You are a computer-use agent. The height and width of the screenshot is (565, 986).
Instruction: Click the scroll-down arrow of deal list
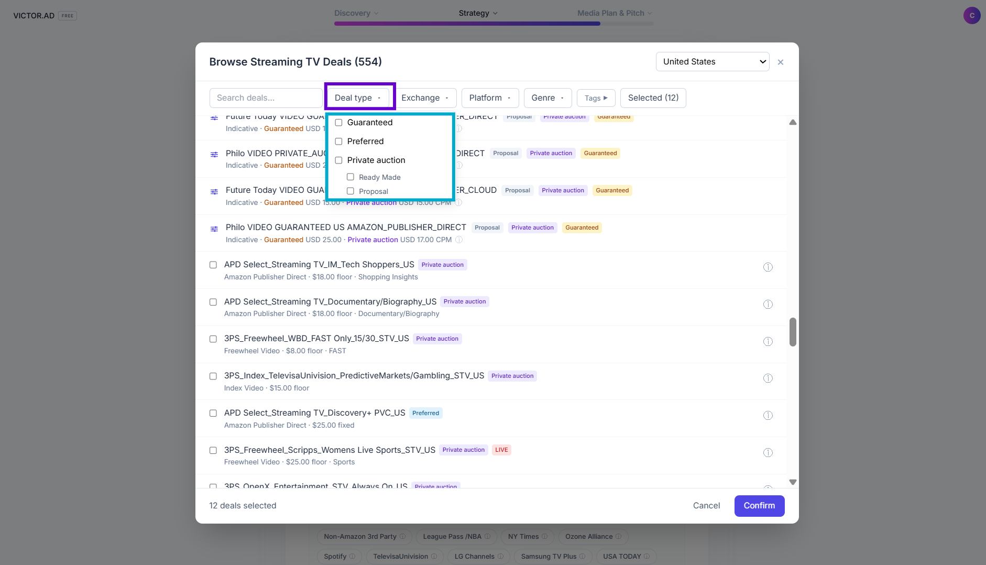(793, 482)
